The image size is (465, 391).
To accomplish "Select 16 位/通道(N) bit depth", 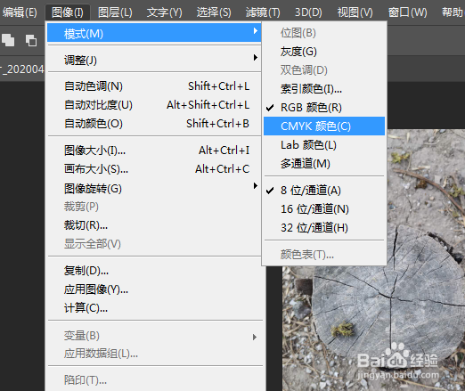I will pyautogui.click(x=324, y=209).
